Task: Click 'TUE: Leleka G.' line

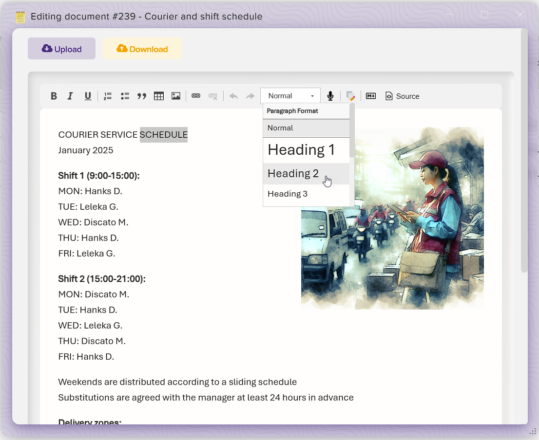Action: [x=88, y=207]
